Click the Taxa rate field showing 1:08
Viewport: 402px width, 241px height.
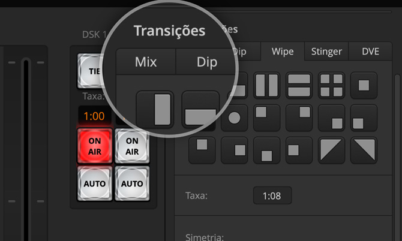coord(272,195)
